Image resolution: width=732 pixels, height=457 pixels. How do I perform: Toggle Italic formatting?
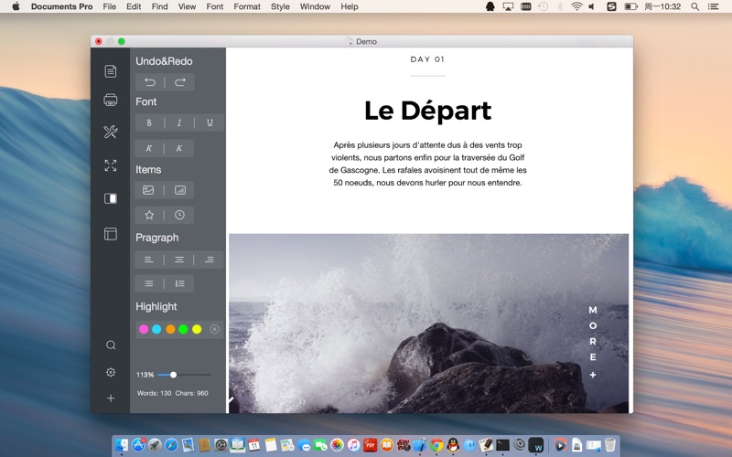pos(179,123)
